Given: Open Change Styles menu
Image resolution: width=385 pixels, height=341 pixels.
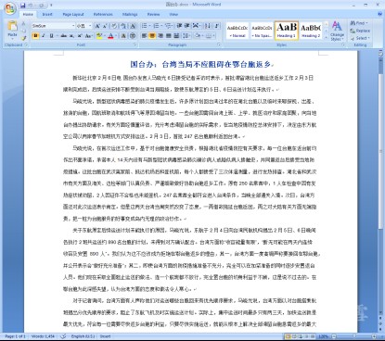Looking at the screenshot, I should pos(337,31).
